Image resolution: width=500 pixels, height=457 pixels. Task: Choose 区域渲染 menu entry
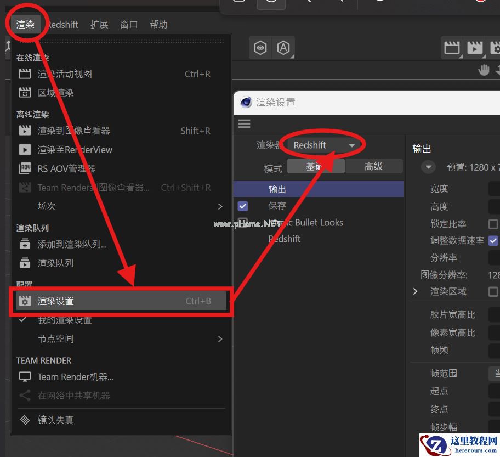[x=121, y=93]
